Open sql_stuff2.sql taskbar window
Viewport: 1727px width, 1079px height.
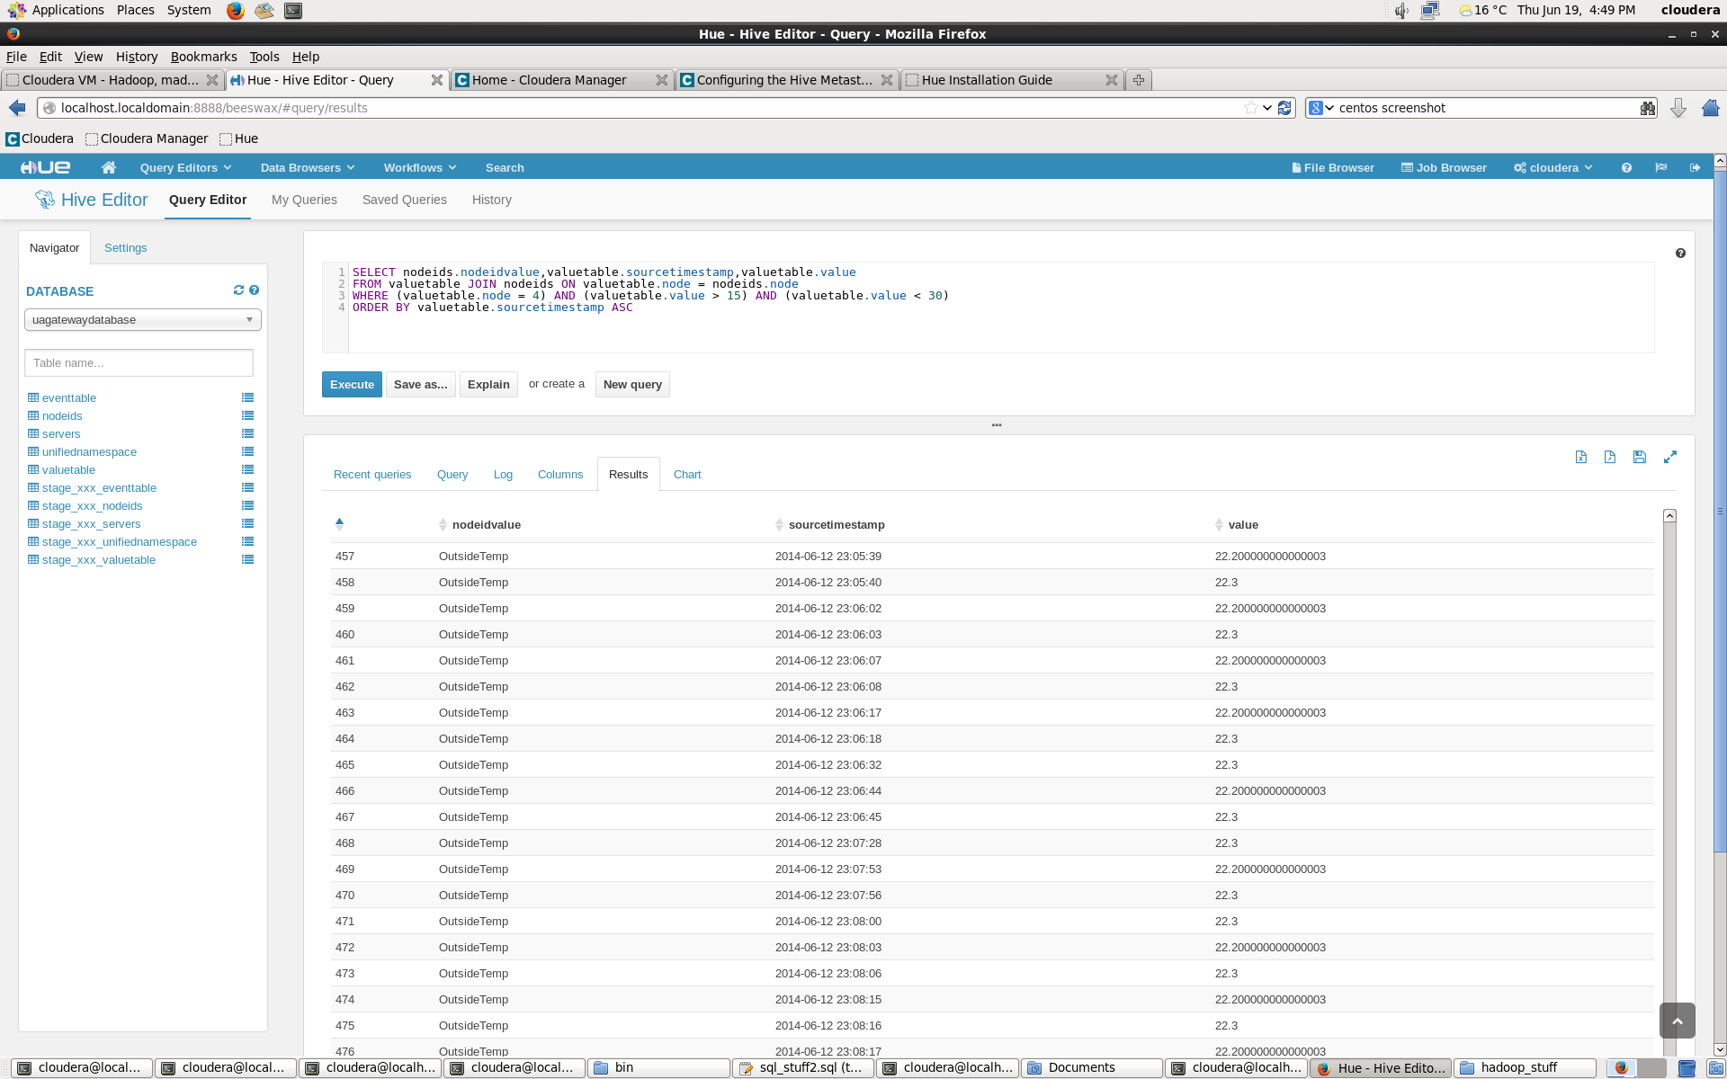coord(802,1067)
